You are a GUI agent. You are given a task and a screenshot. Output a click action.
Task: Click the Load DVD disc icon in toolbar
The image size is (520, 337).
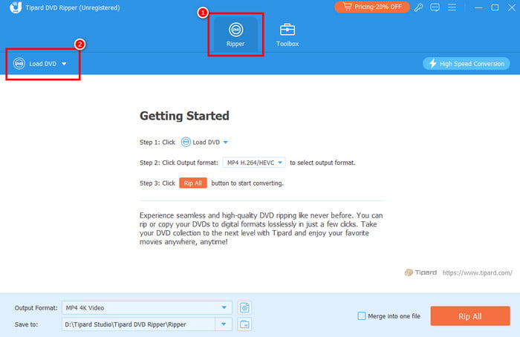click(19, 64)
